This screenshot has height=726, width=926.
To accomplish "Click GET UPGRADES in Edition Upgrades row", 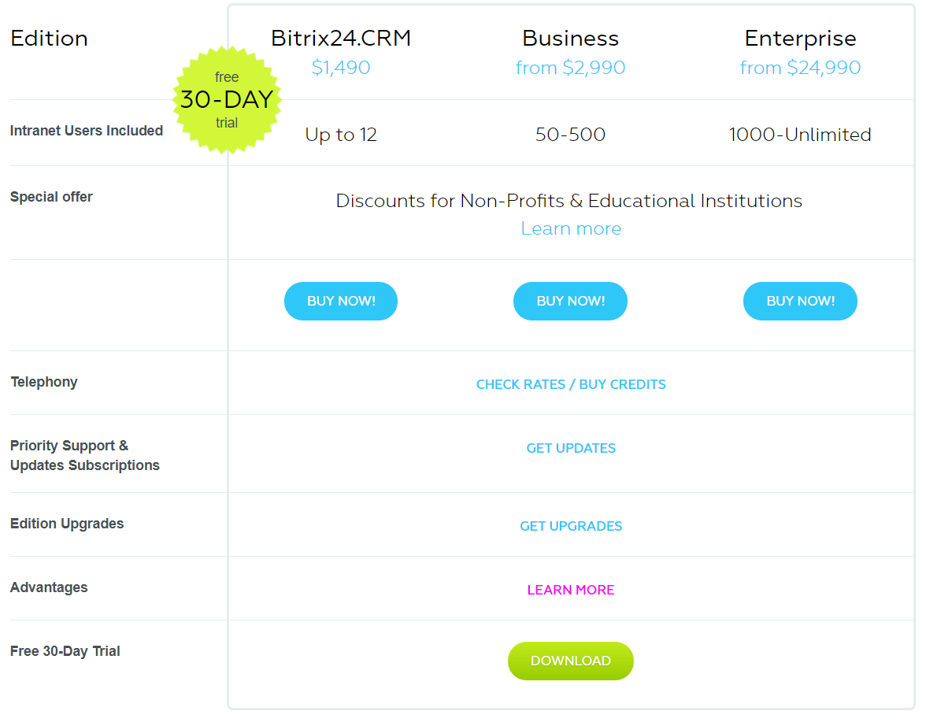I will 571,526.
